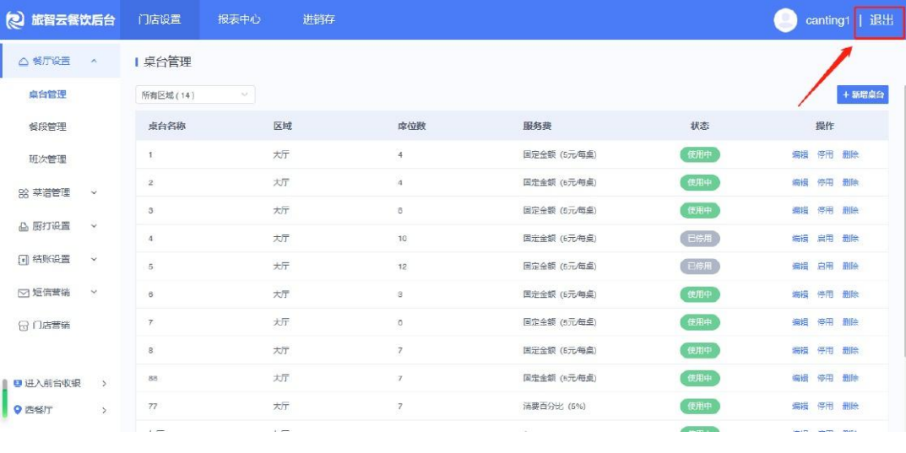
Task: Enable table 4 via 启用
Action: (x=825, y=239)
